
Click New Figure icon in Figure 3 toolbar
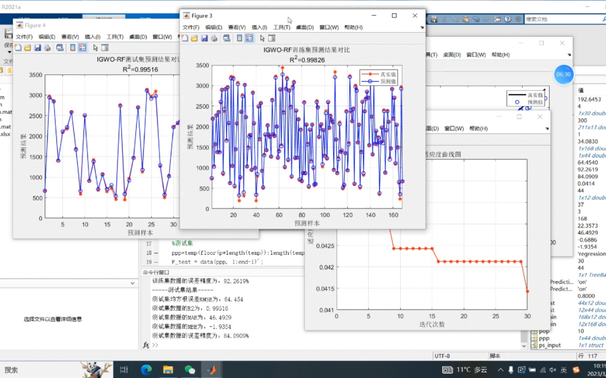pos(185,38)
